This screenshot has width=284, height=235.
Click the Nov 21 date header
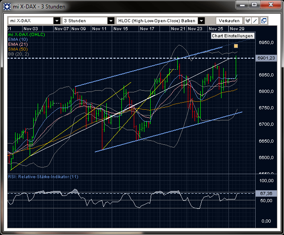coord(178,29)
